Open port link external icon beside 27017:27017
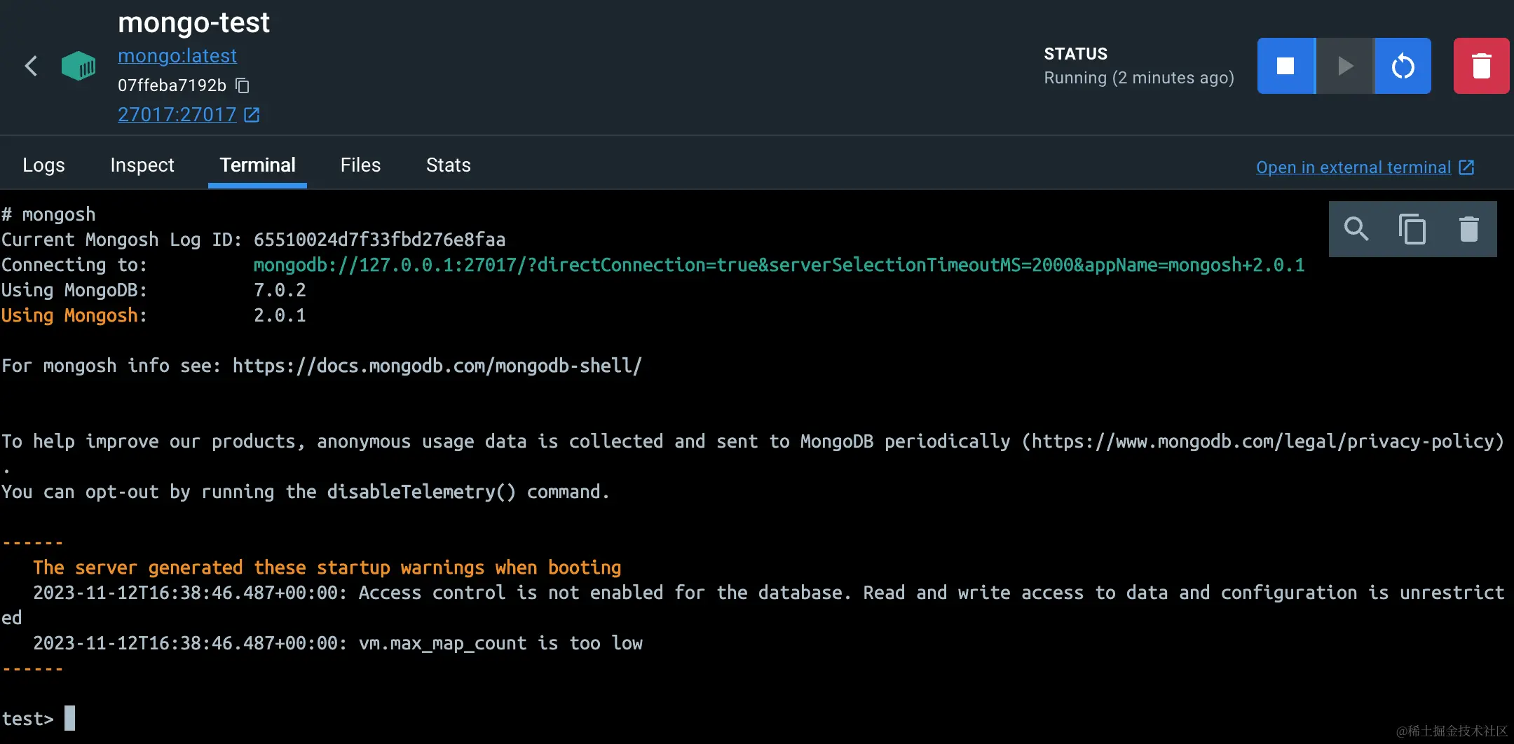This screenshot has height=744, width=1514. 252,114
